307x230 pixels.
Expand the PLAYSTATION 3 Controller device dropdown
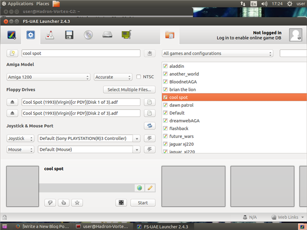[x=137, y=138]
